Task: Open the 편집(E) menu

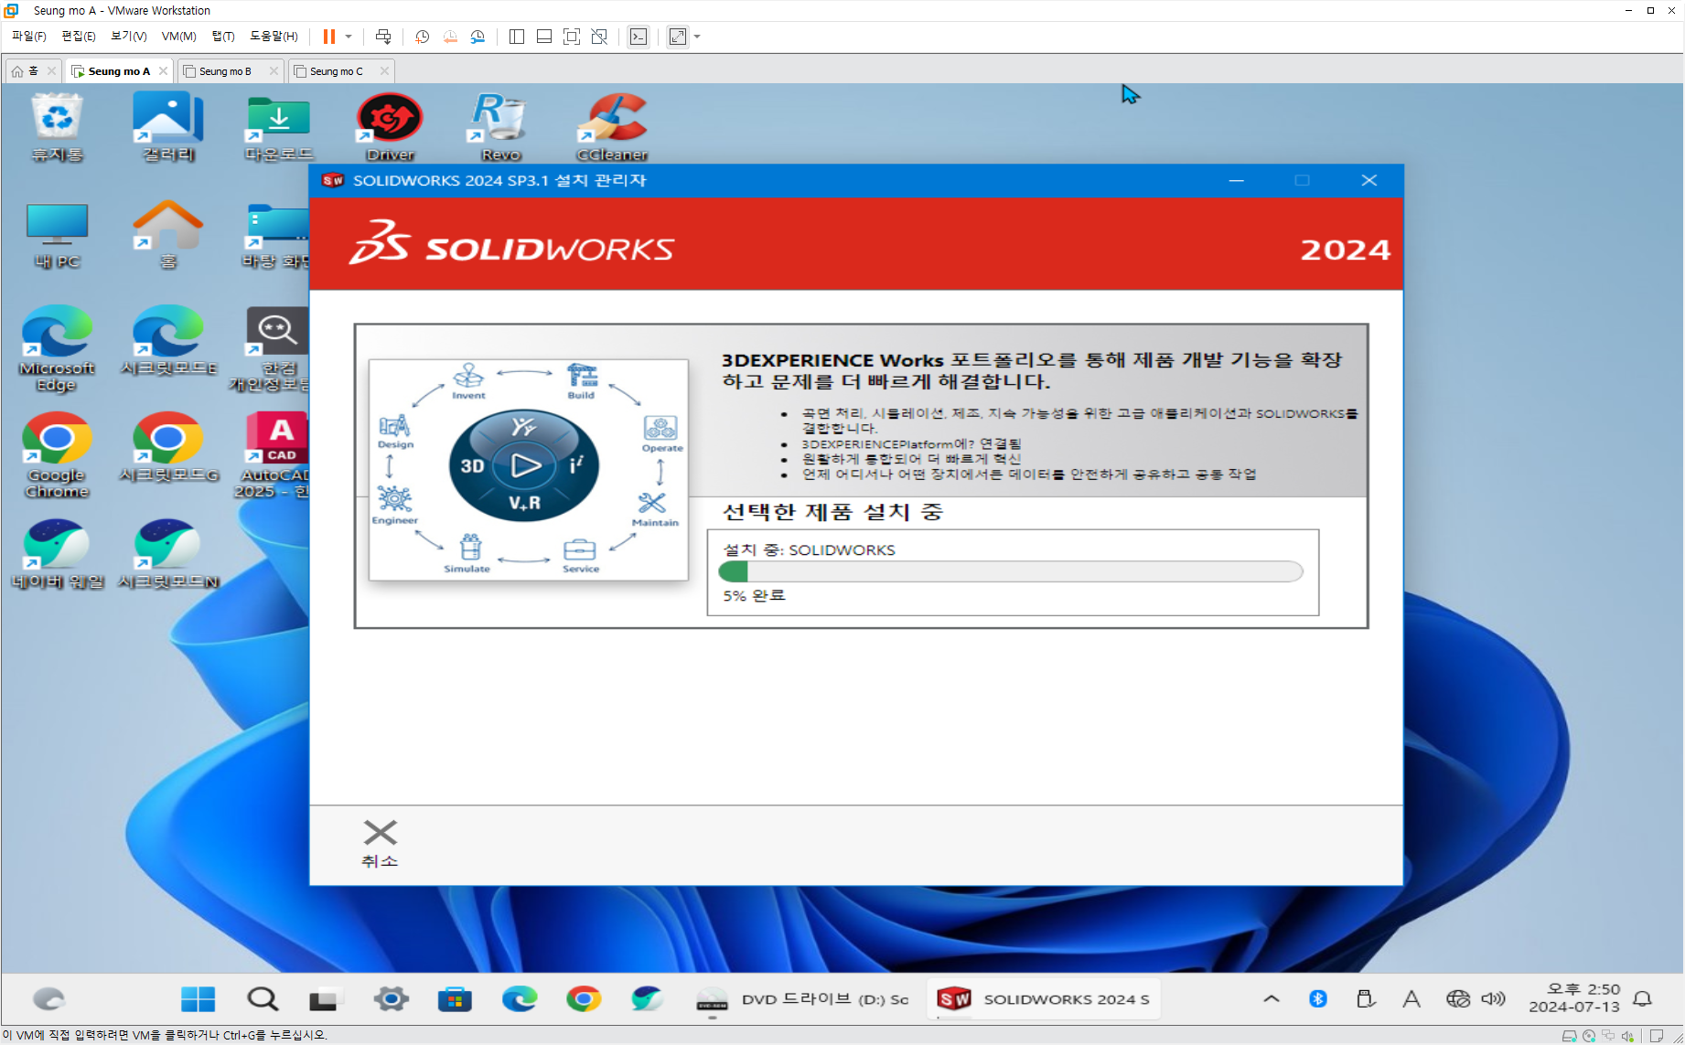Action: pyautogui.click(x=78, y=37)
